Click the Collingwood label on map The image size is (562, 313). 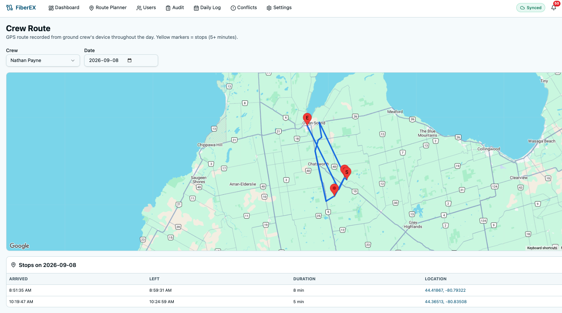click(488, 149)
